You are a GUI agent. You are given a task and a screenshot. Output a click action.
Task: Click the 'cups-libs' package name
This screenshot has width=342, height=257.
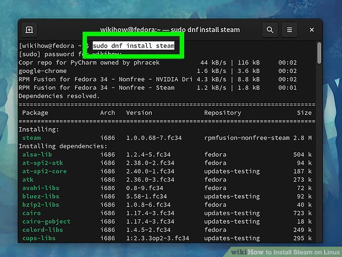(x=39, y=238)
